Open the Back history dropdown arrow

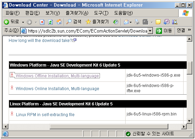point(23,23)
